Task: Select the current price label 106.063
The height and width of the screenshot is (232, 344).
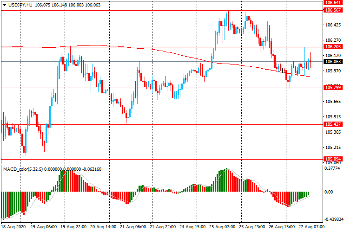Action: [x=333, y=62]
